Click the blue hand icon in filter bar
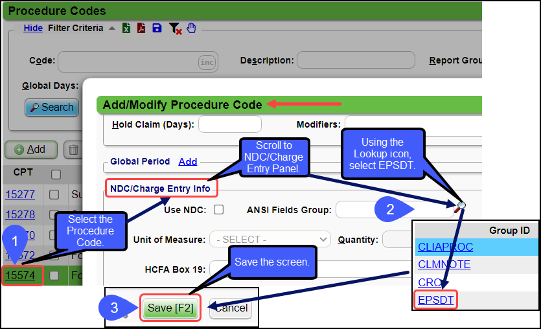The image size is (541, 329). click(x=191, y=28)
